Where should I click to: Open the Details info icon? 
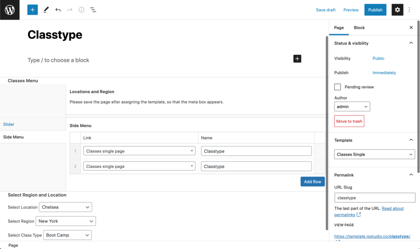[x=82, y=10]
